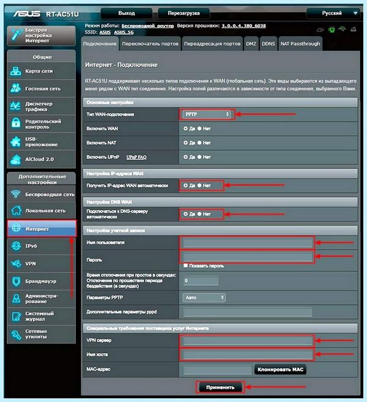Set Включить UPnP to Нет

pyautogui.click(x=199, y=157)
